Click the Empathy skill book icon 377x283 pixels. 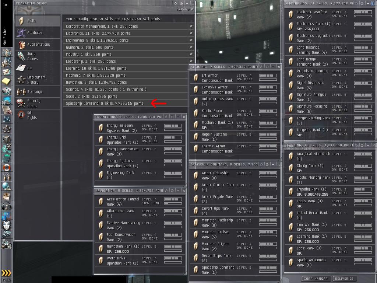pos(291,192)
